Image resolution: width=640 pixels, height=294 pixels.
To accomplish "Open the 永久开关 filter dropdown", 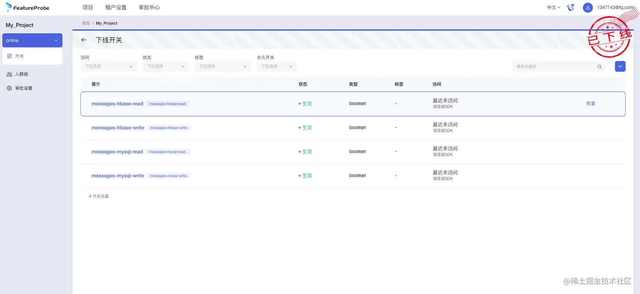I will coord(276,66).
